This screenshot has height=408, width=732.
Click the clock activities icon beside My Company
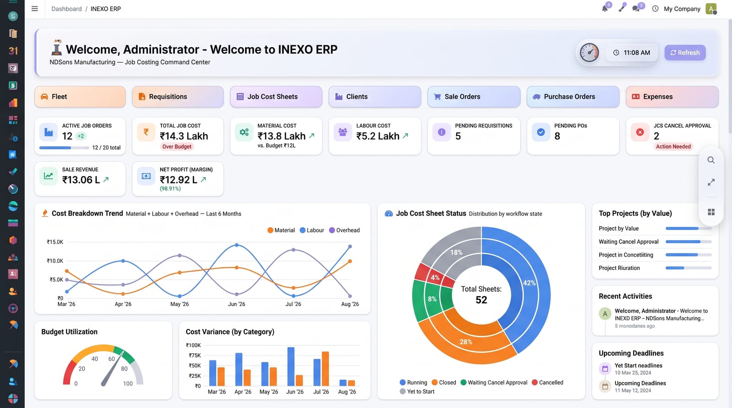point(655,9)
